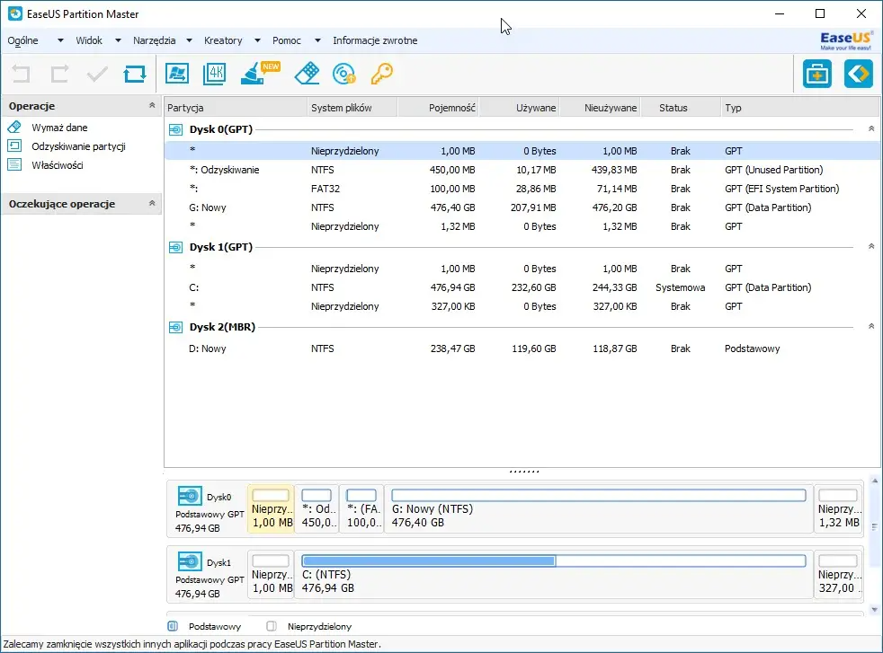Click the Wipe data eraser icon

coord(307,74)
